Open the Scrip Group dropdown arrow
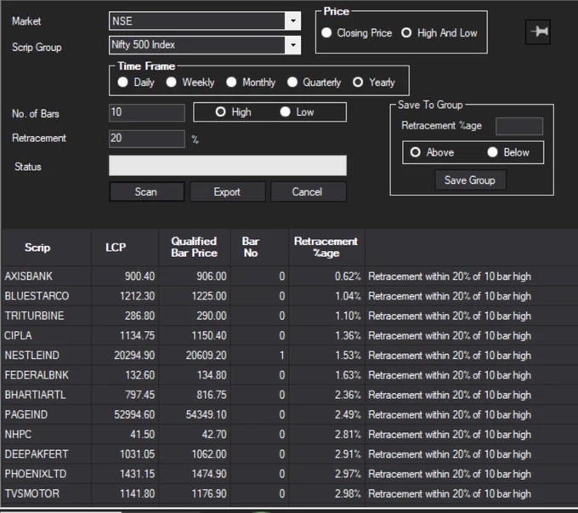Screen dimensions: 578x513 pos(293,45)
